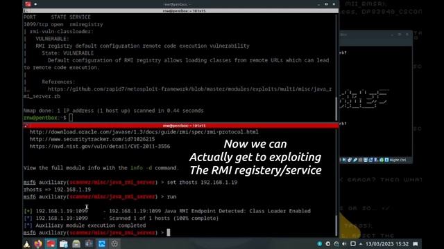
Task: Click the white dot next to the title bar app icon
Action: pyautogui.click(x=35, y=4)
